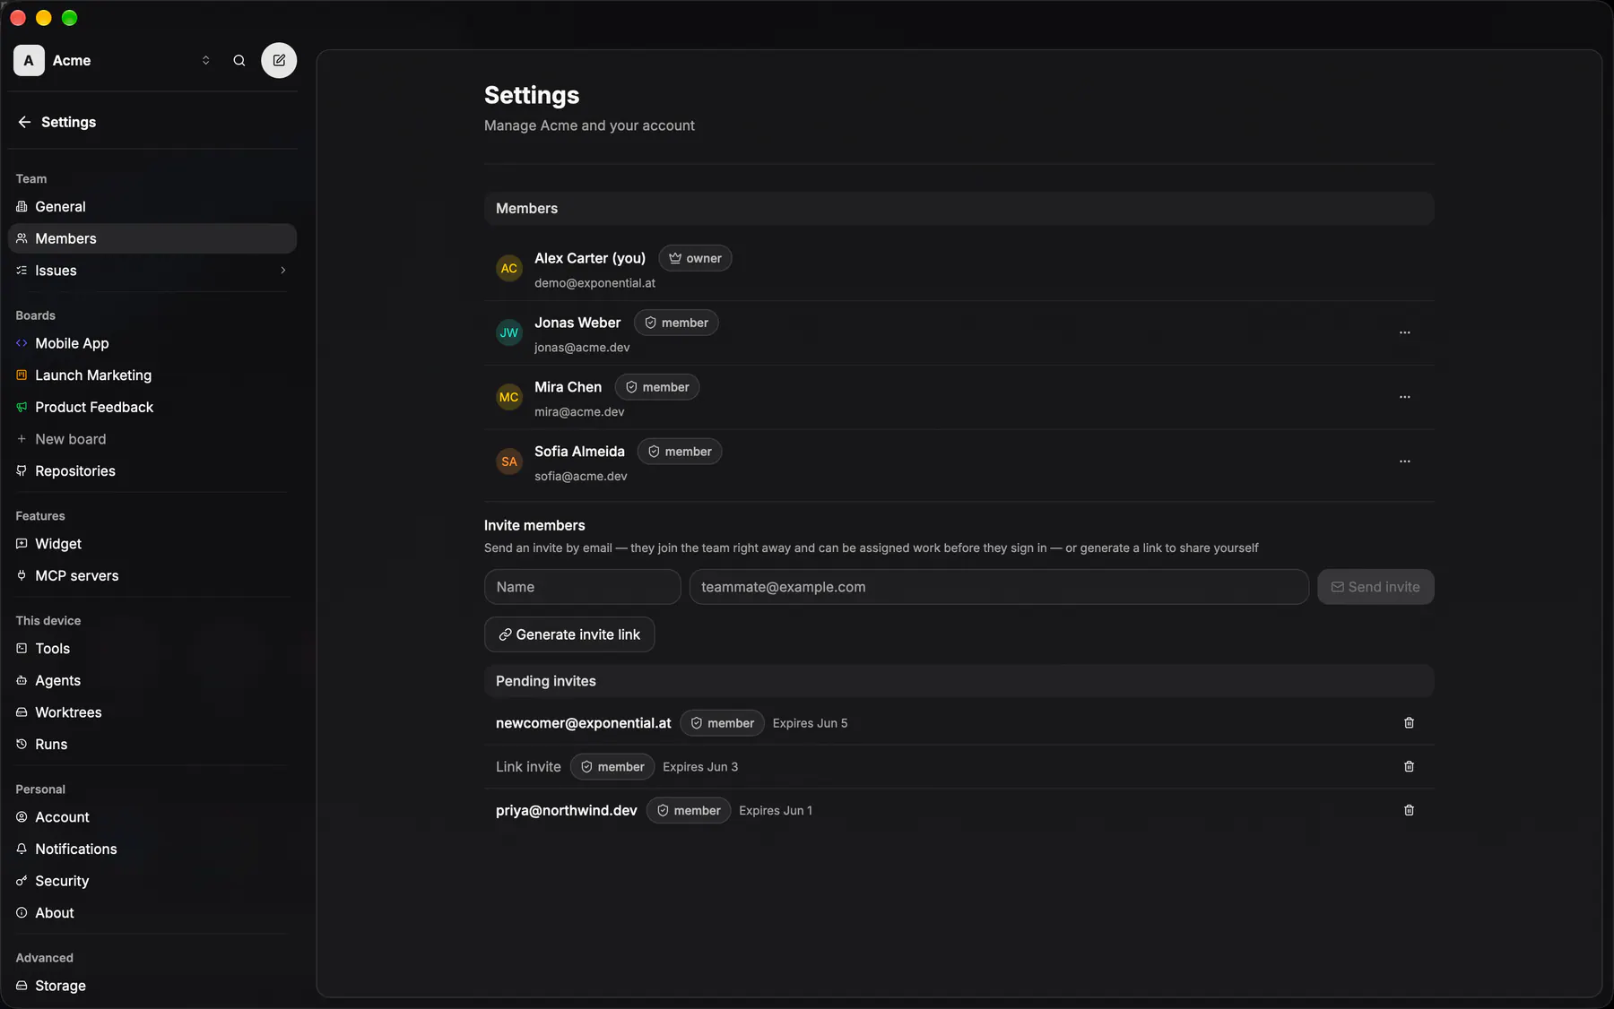Image resolution: width=1614 pixels, height=1009 pixels.
Task: Click the JW avatar for Jonas Weber
Action: click(x=509, y=333)
